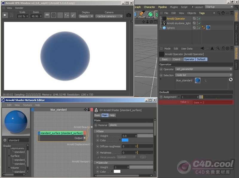
Task: Click the search icon in the Attribute Manager
Action: click(218, 49)
